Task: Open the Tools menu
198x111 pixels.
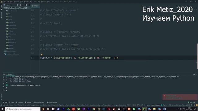Action: (35, 2)
